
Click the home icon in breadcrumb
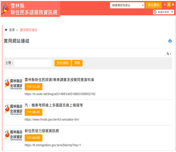6,30
